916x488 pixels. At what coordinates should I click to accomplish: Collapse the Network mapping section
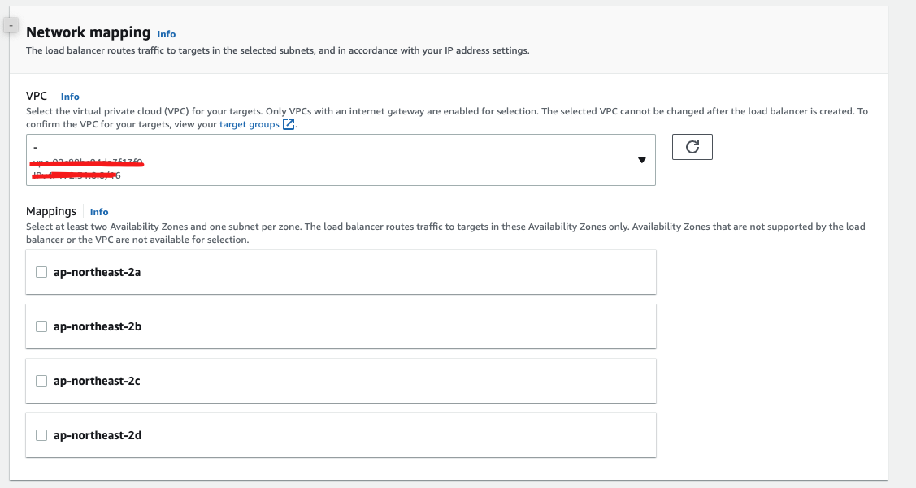tap(11, 26)
